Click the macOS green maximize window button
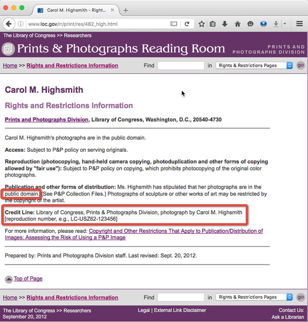Screen dimensions: 308x322 [x=22, y=8]
